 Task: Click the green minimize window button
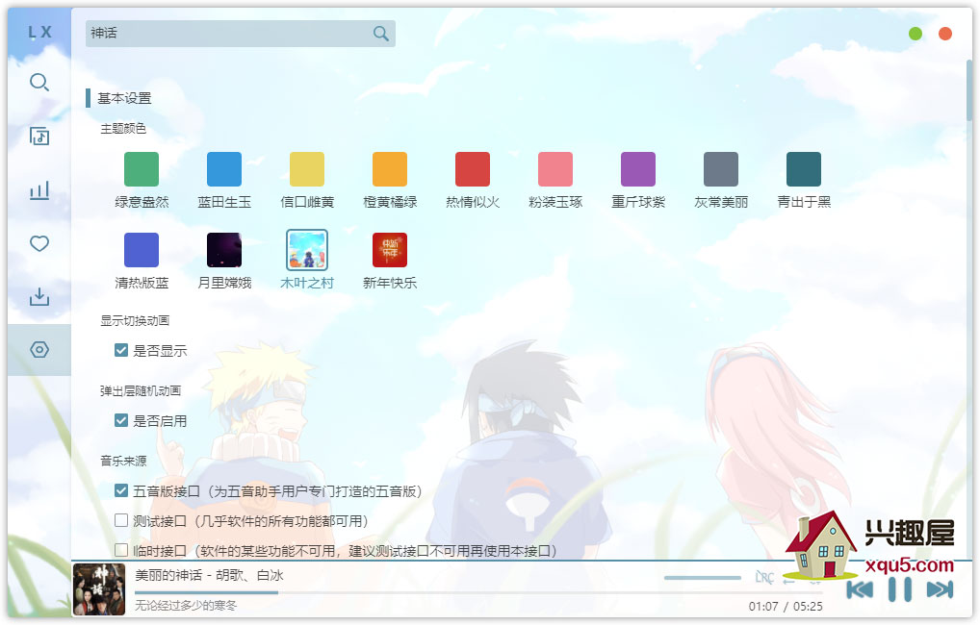click(915, 33)
